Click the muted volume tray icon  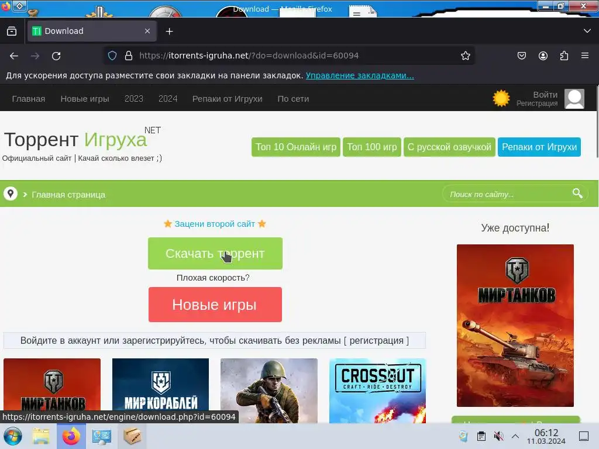tap(498, 436)
